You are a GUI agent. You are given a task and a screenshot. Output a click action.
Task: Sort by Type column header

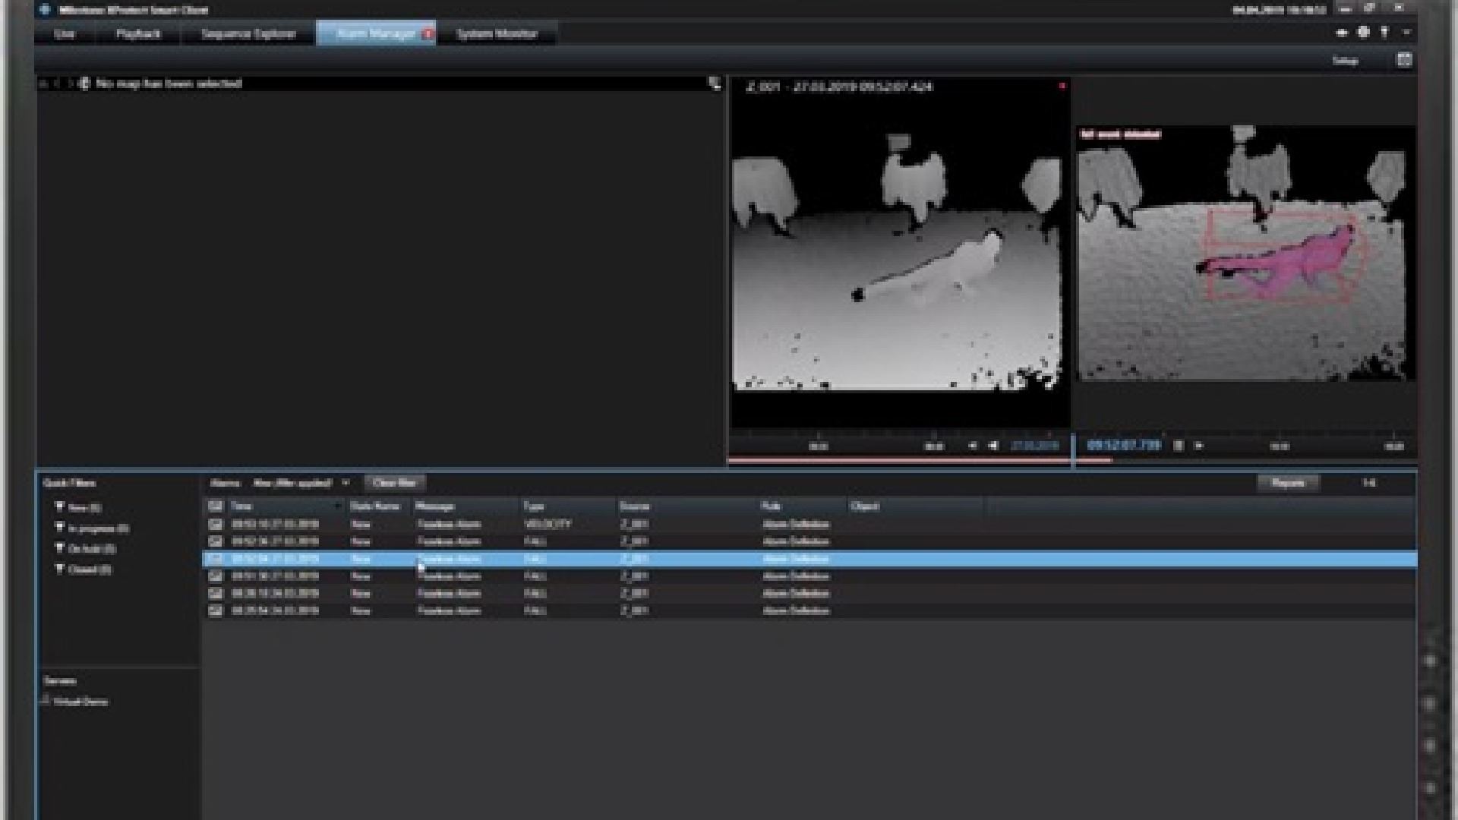[567, 506]
